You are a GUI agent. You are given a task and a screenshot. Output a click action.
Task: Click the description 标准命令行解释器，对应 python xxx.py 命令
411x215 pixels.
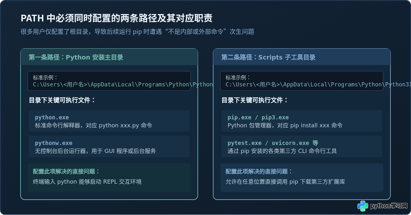[x=93, y=125]
